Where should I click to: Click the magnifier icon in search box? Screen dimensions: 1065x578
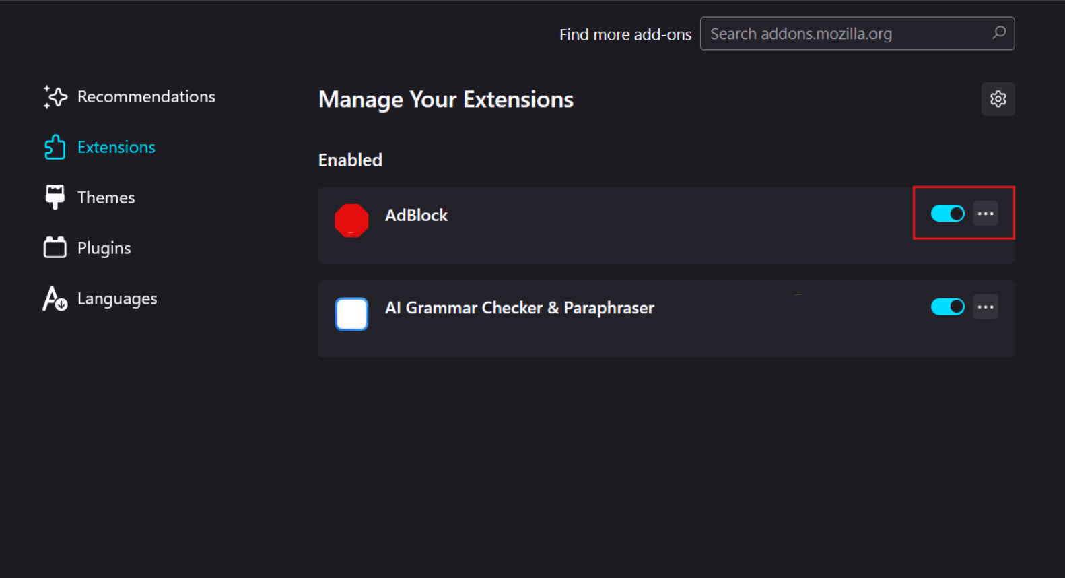999,33
